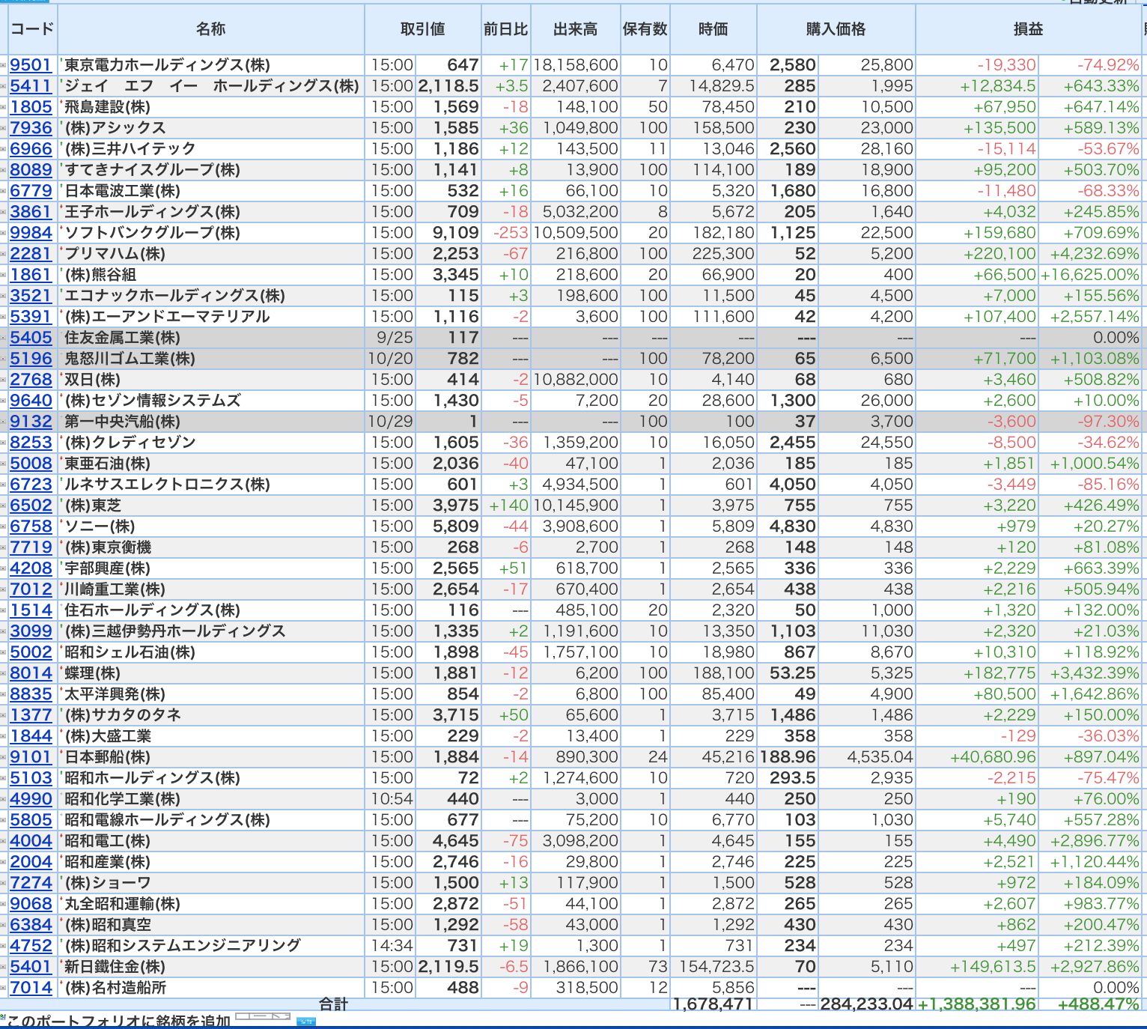The width and height of the screenshot is (1147, 1029).
Task: Click the add-stock icon beside このポートフォリオ
Action: [x=3, y=1016]
